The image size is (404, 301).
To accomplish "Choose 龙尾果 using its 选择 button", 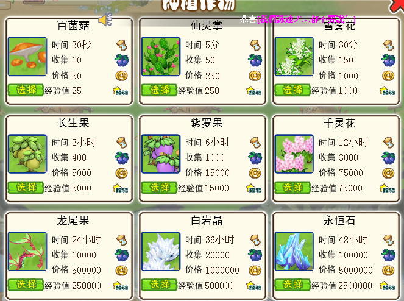I will pos(26,285).
